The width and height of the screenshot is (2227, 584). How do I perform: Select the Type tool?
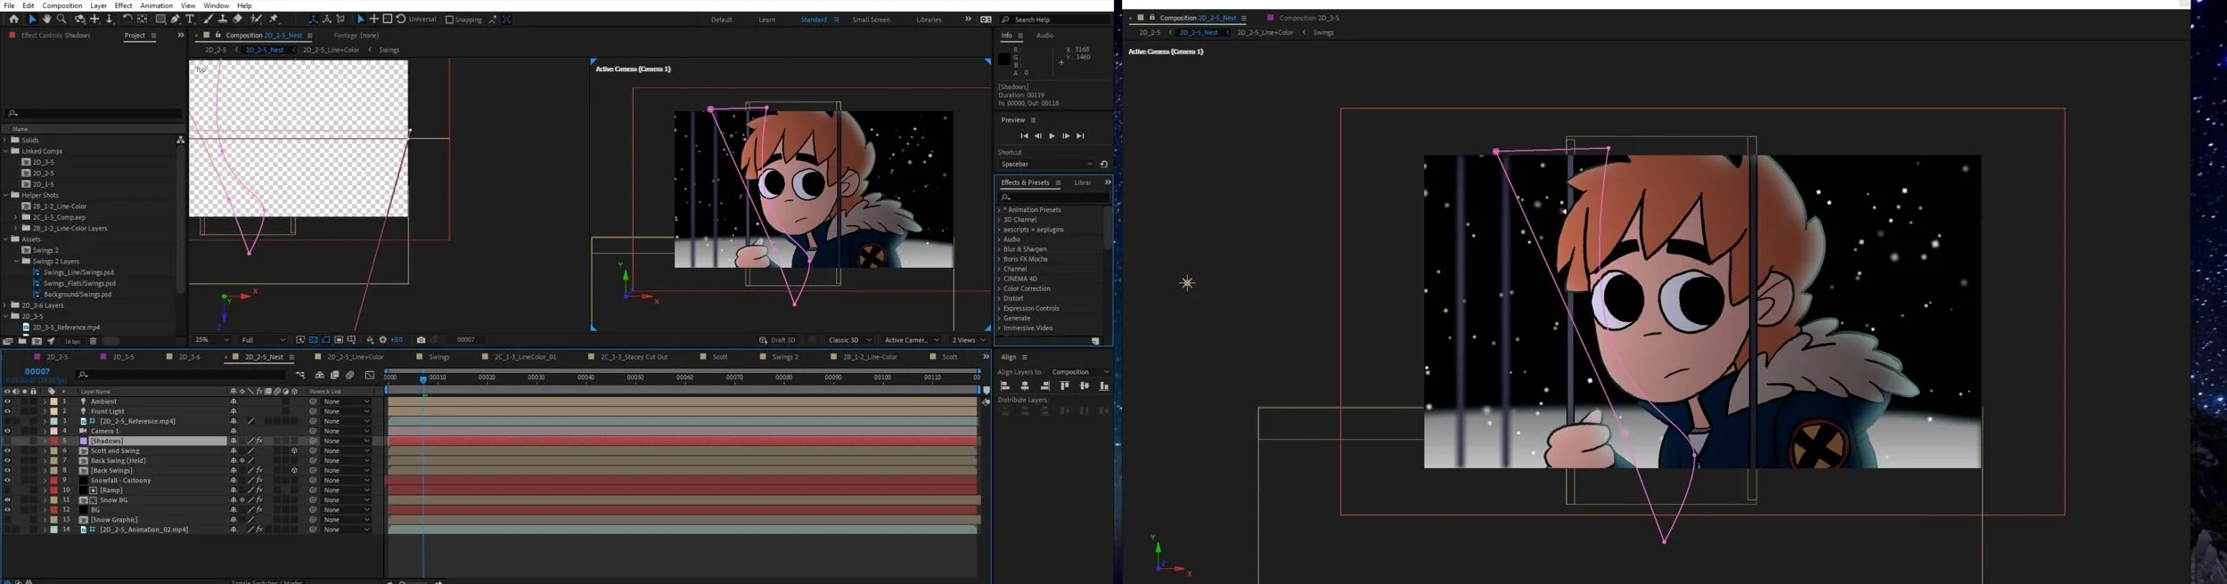[x=190, y=19]
